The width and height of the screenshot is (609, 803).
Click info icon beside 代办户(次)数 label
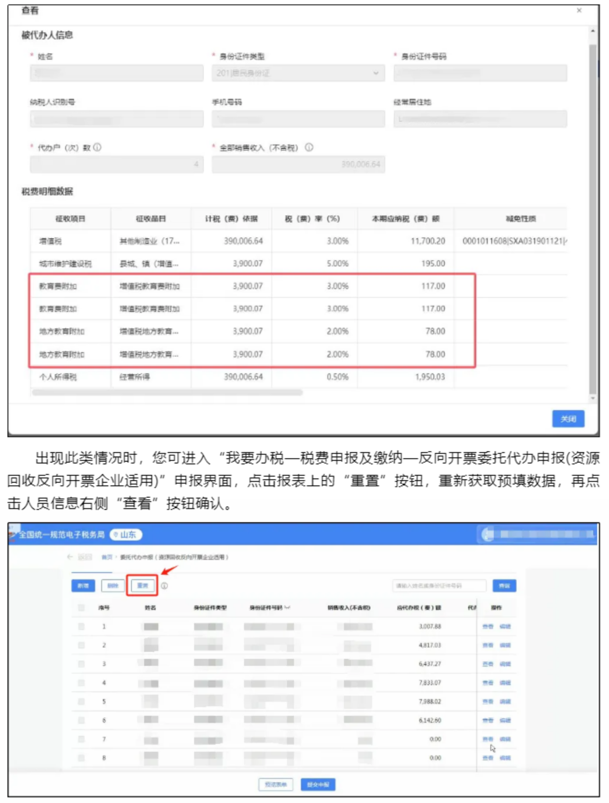pyautogui.click(x=97, y=148)
